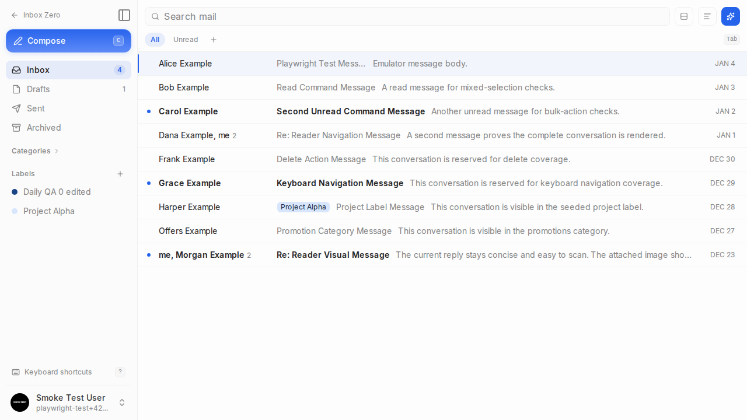The width and height of the screenshot is (747, 420).
Task: Add a new label with plus icon
Action: click(x=120, y=174)
